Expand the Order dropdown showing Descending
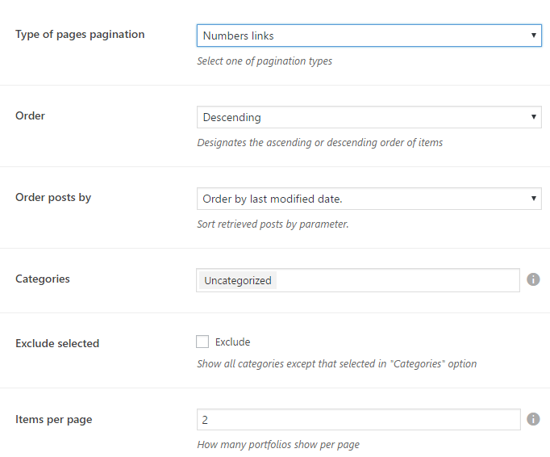 (369, 117)
